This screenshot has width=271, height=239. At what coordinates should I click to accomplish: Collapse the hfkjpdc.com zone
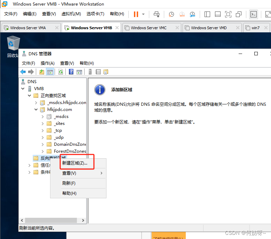[36, 110]
